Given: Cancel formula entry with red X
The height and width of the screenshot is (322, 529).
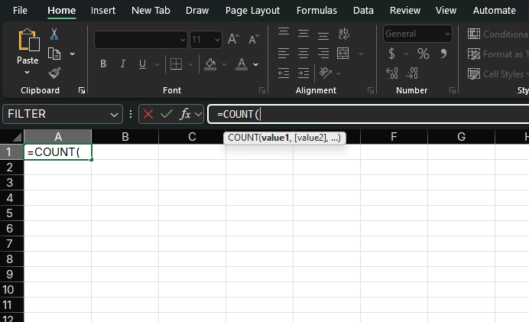Looking at the screenshot, I should coord(148,114).
